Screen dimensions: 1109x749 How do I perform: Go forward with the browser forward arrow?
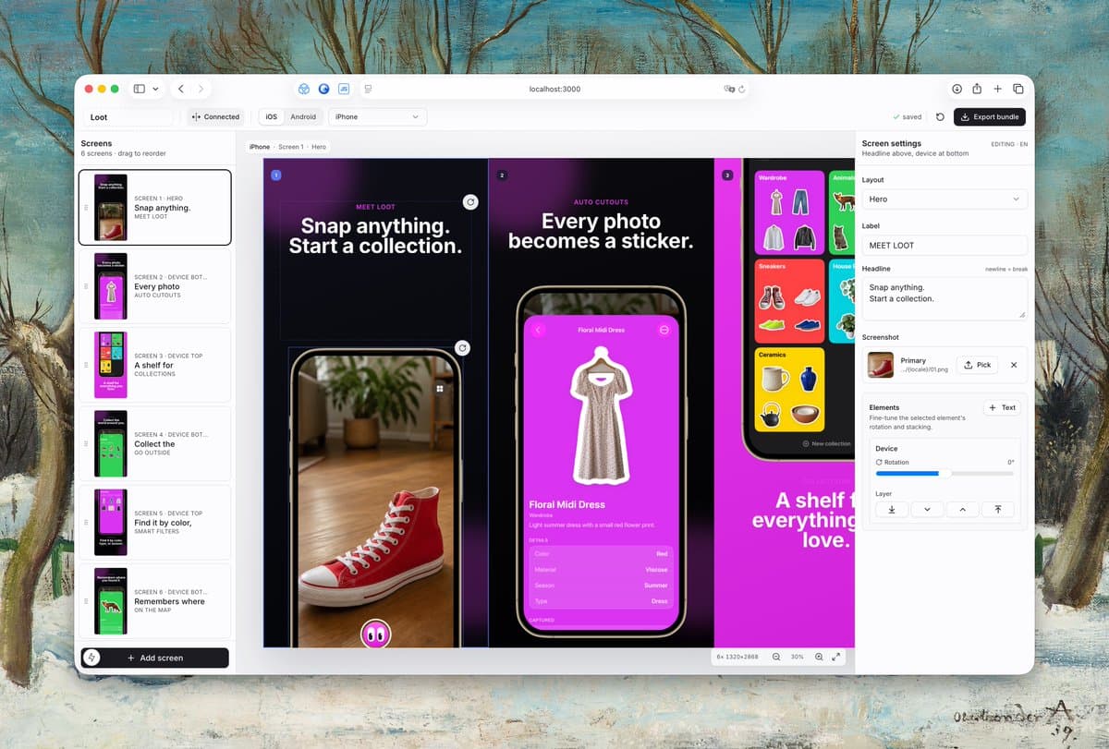point(201,89)
